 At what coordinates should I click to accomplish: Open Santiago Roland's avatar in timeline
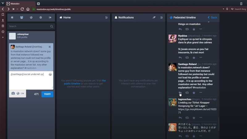pos(173,67)
